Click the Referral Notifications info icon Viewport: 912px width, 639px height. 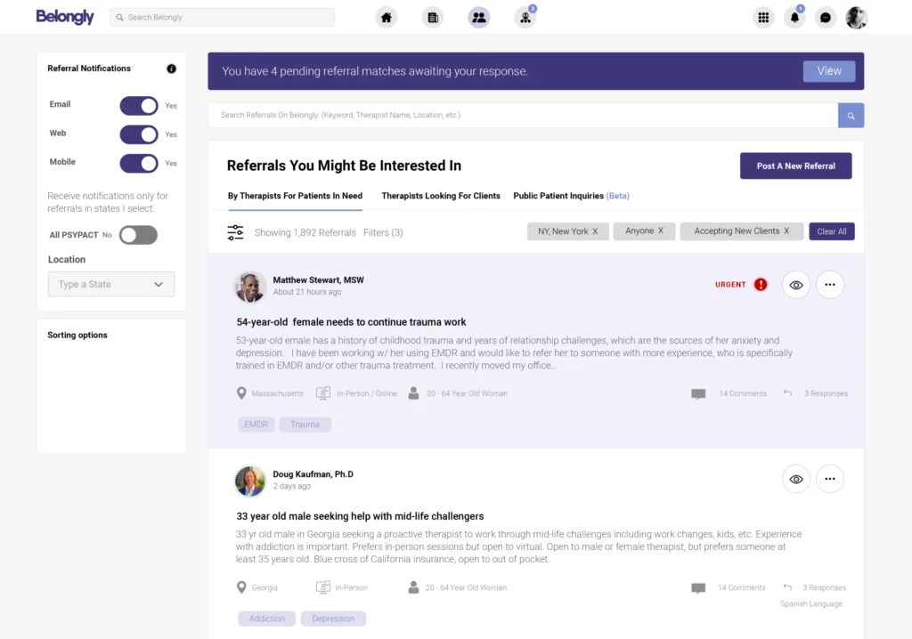pos(171,69)
